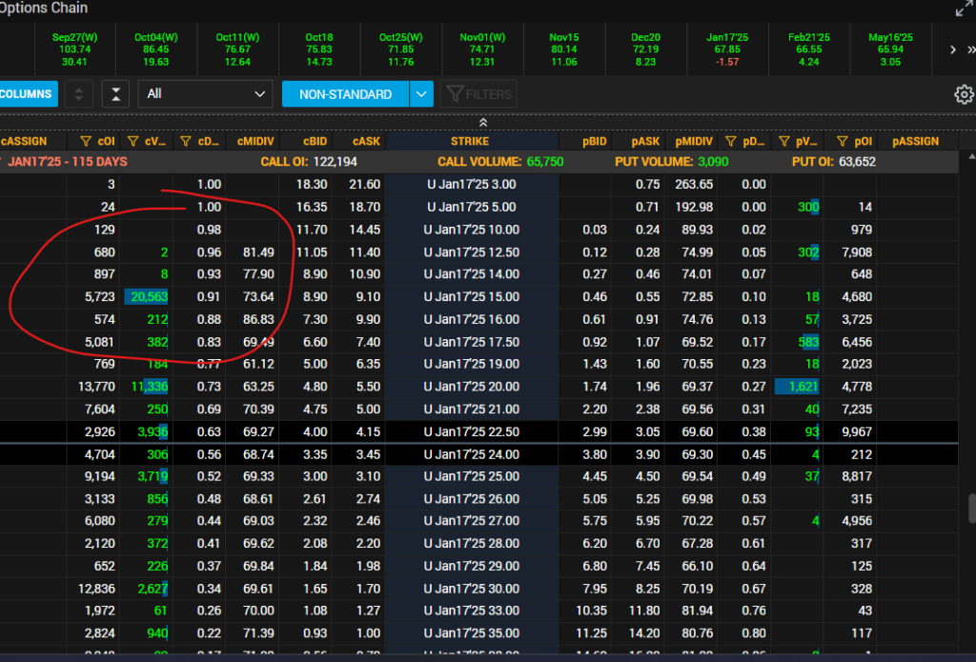Select strike U Jan17'25 3.00
This screenshot has height=662, width=976.
471,184
